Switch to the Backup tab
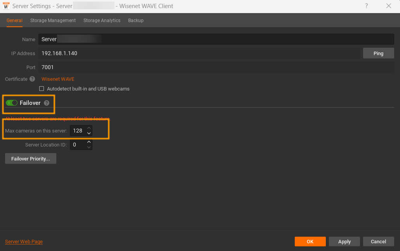Image resolution: width=400 pixels, height=251 pixels. [136, 21]
